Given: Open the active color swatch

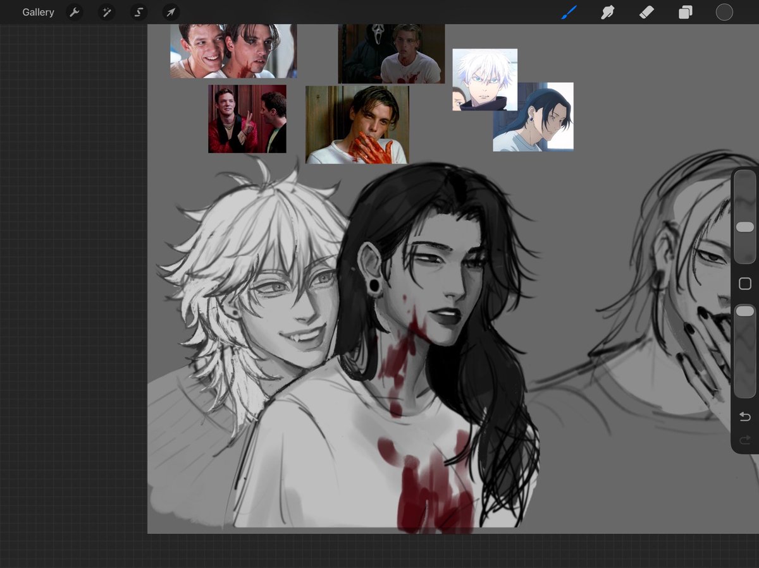Looking at the screenshot, I should (x=724, y=12).
